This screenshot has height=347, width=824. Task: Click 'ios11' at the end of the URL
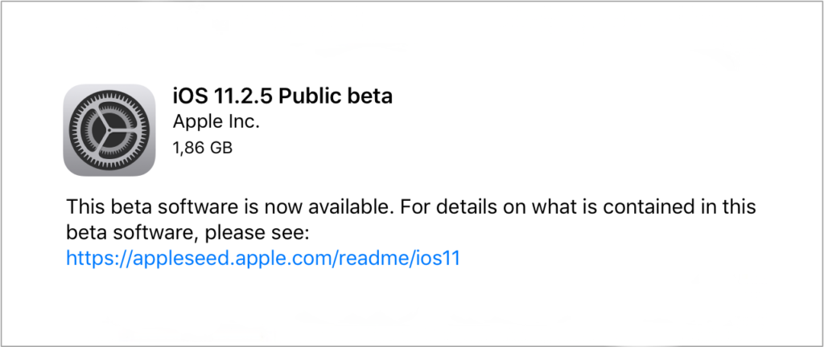coord(435,258)
